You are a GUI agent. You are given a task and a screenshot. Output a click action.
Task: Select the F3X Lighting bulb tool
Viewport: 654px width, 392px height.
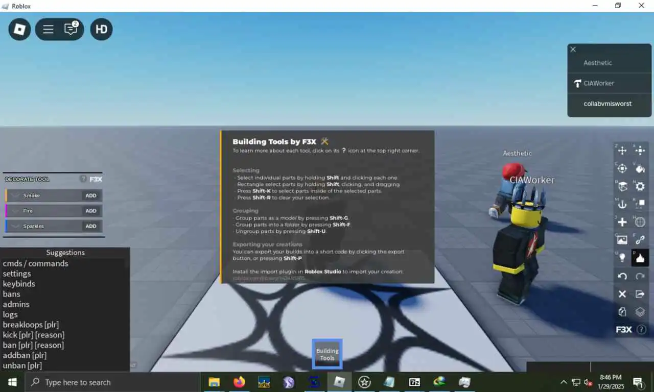coord(622,258)
